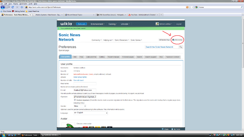
Task: Open the Latest Headlines bookmark
Action: coord(32,11)
